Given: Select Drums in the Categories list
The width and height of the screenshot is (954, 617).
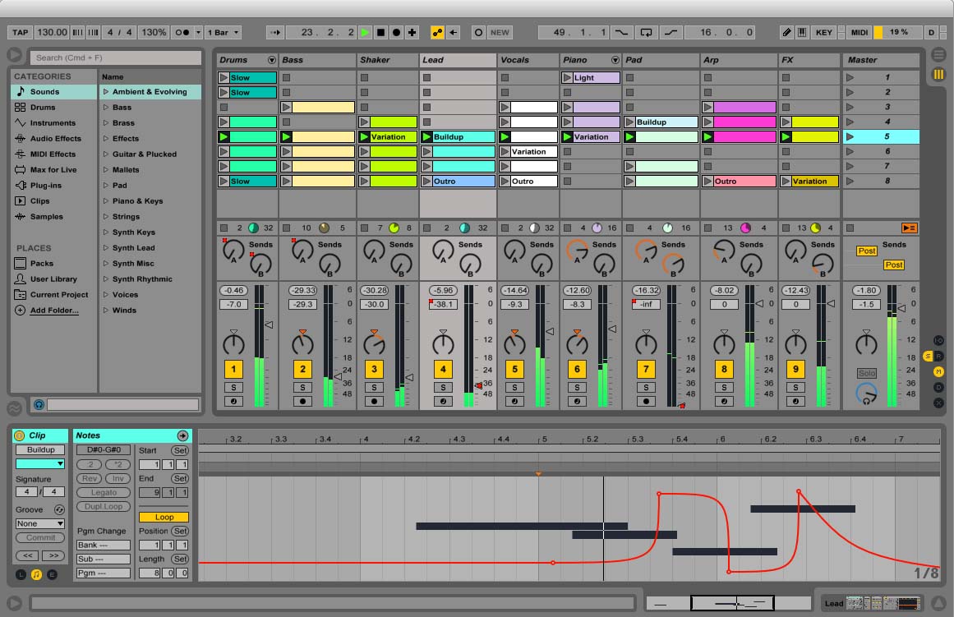Looking at the screenshot, I should (x=43, y=108).
